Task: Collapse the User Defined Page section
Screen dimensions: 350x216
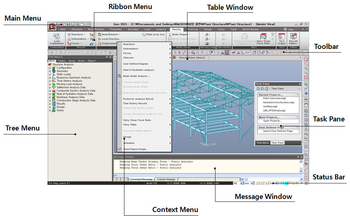Action: [297, 128]
